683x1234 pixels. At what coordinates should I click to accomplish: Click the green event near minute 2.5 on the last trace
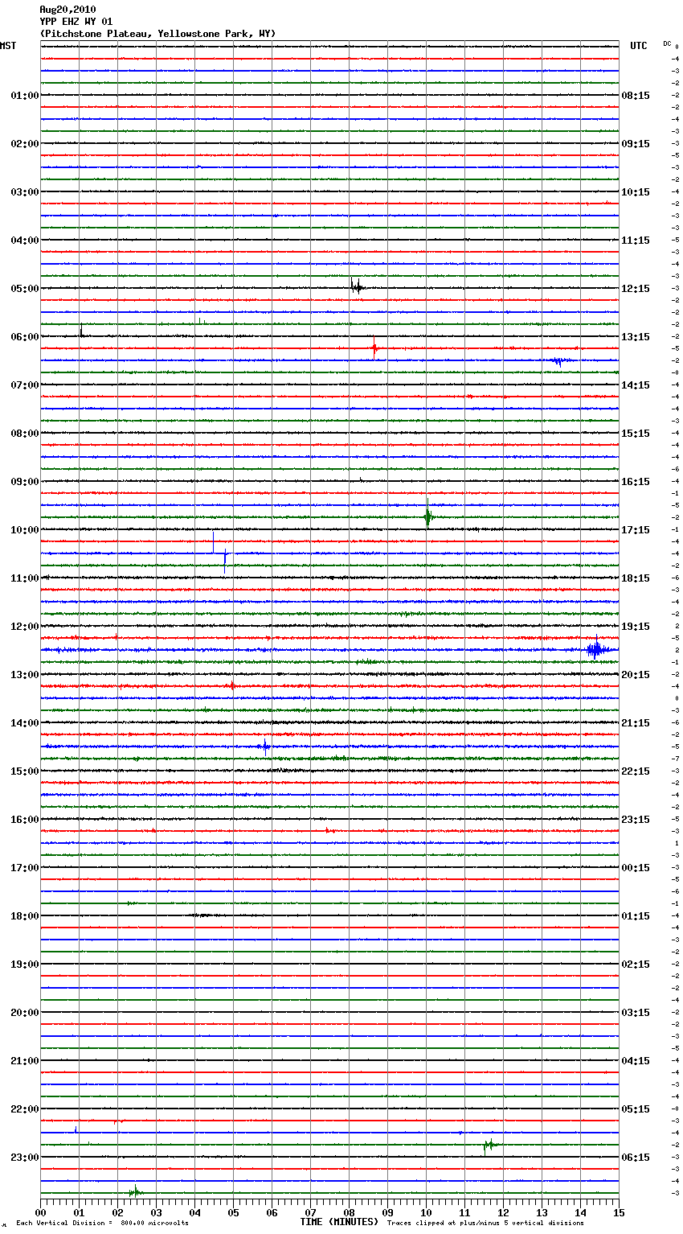point(136,1191)
